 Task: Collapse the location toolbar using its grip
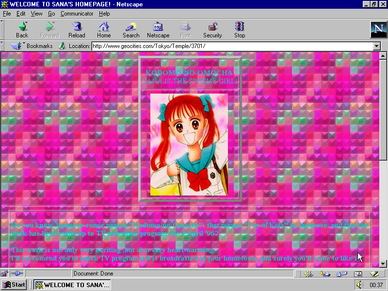pos(2,46)
